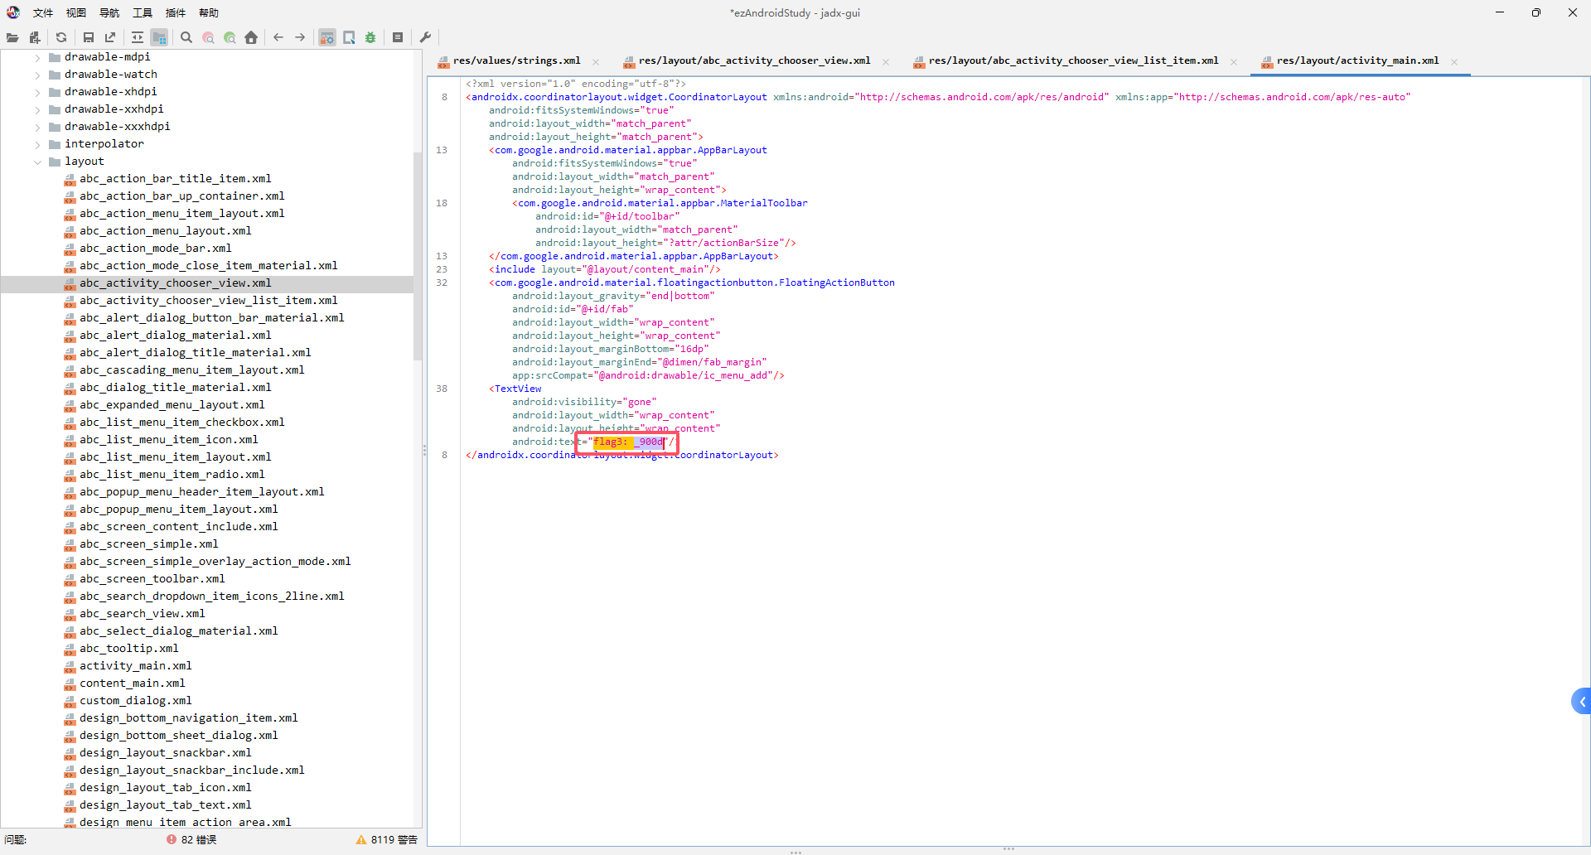Open the log viewer icon
This screenshot has width=1591, height=855.
[x=398, y=37]
